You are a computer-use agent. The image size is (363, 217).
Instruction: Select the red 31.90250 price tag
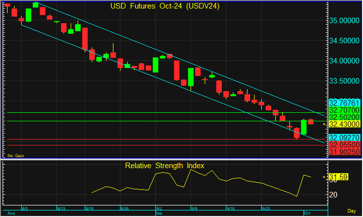tap(344, 152)
